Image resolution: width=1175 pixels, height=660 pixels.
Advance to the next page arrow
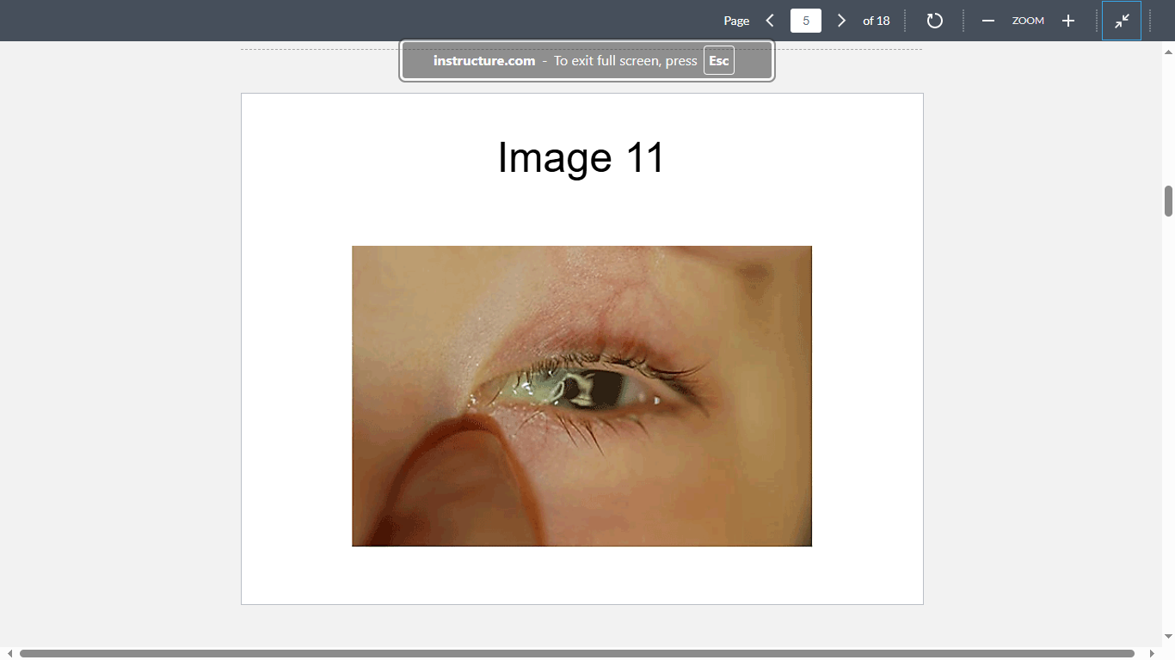pos(841,21)
